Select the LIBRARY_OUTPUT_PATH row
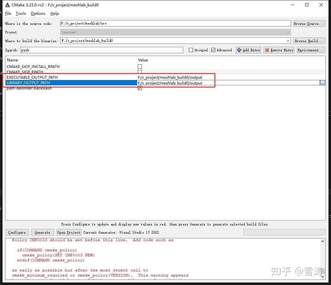Screen dimensions: 331x285 point(63,83)
